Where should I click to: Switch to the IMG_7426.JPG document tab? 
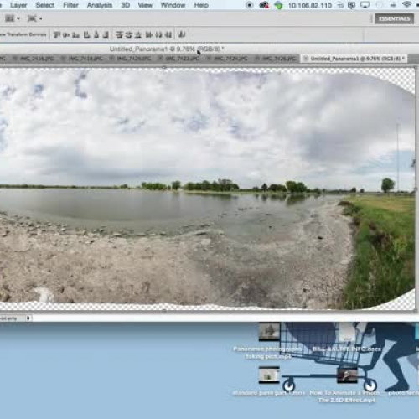276,59
